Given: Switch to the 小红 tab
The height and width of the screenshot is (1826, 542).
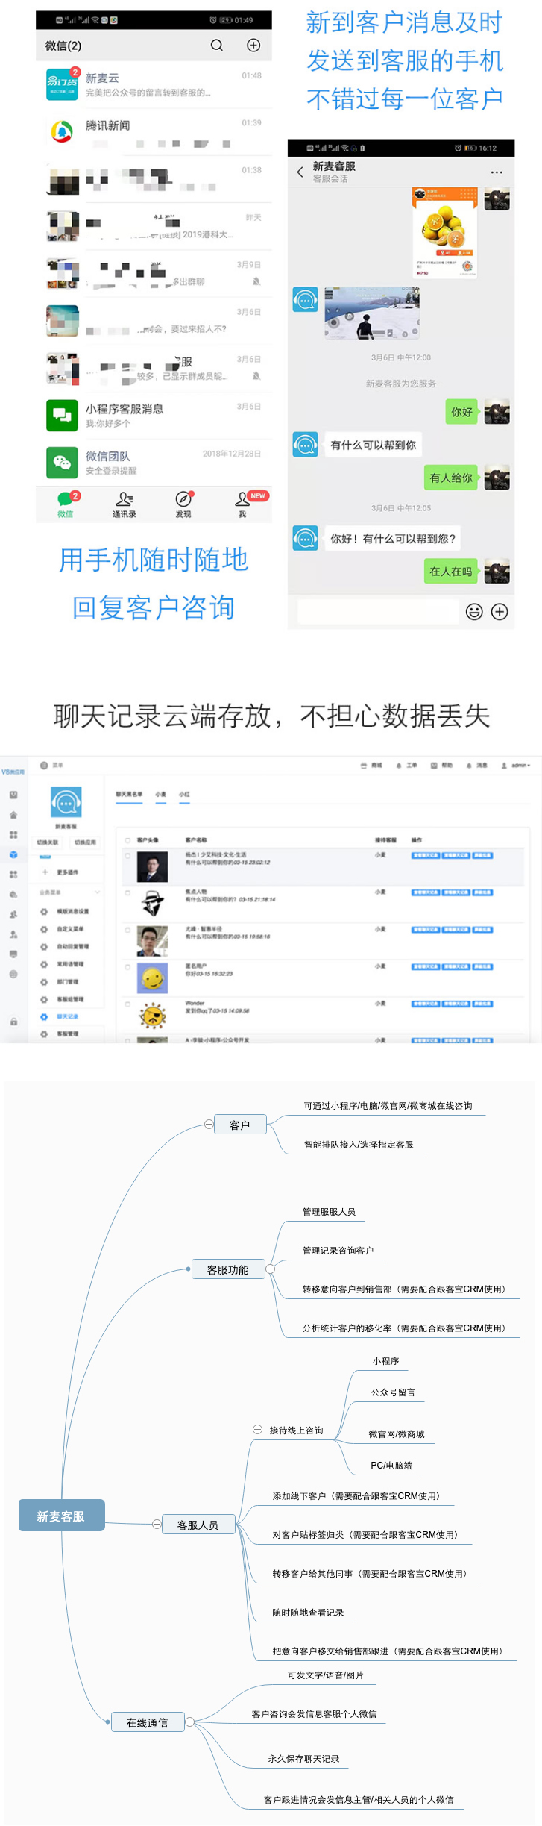Looking at the screenshot, I should pyautogui.click(x=184, y=795).
